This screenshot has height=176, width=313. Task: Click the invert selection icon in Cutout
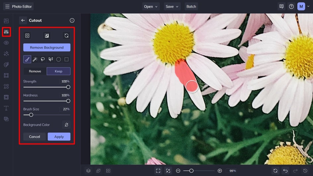click(47, 35)
